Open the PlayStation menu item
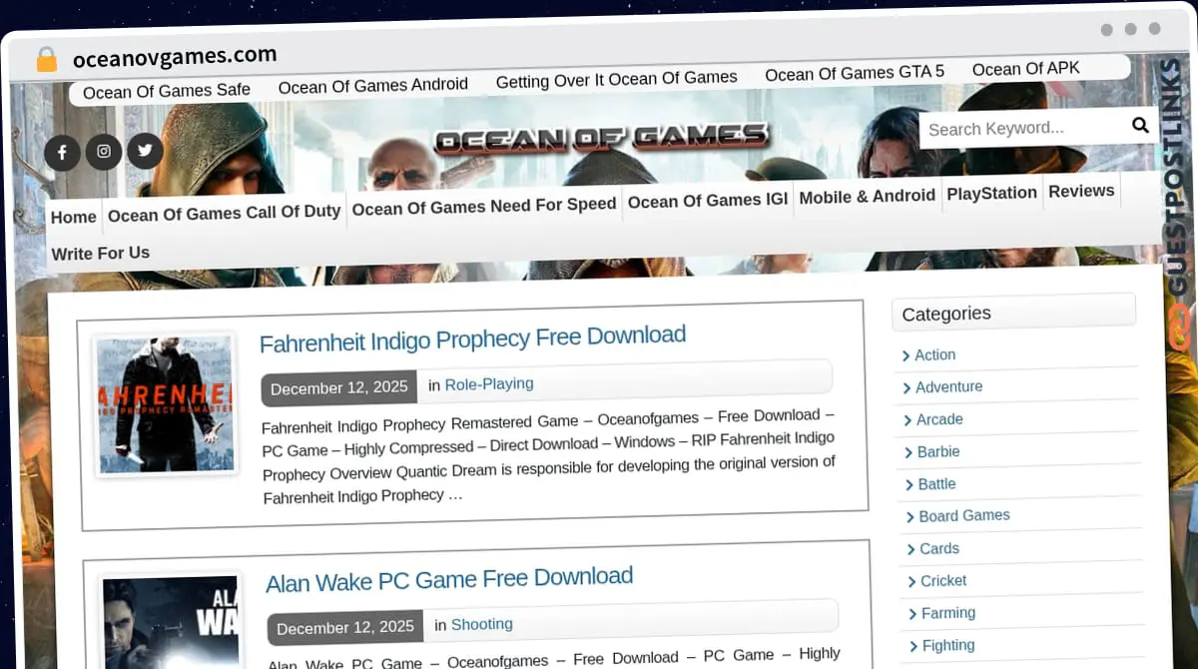The image size is (1198, 669). [x=991, y=193]
